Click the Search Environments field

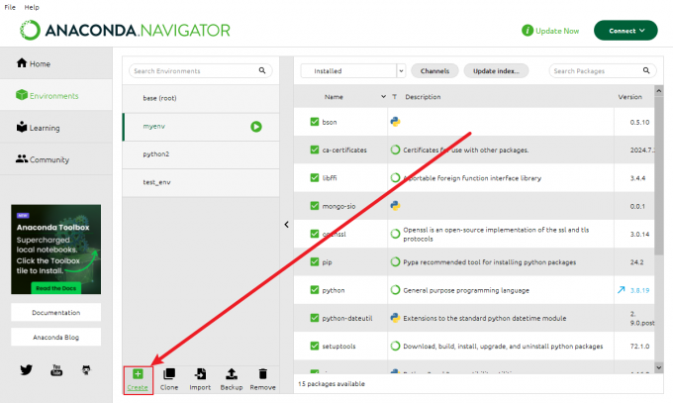(x=201, y=70)
